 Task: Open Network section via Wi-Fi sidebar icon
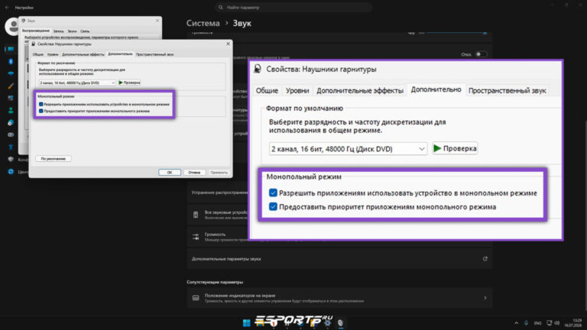(11, 73)
